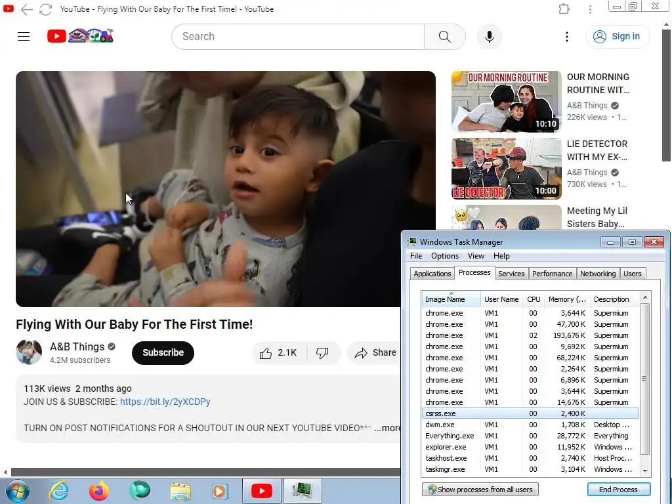Switch to Applications tab

click(x=432, y=274)
